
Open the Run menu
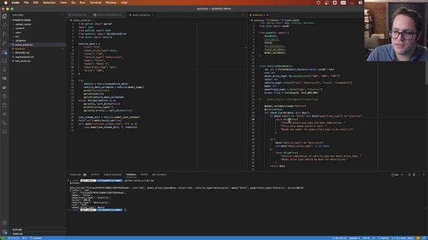(x=82, y=3)
